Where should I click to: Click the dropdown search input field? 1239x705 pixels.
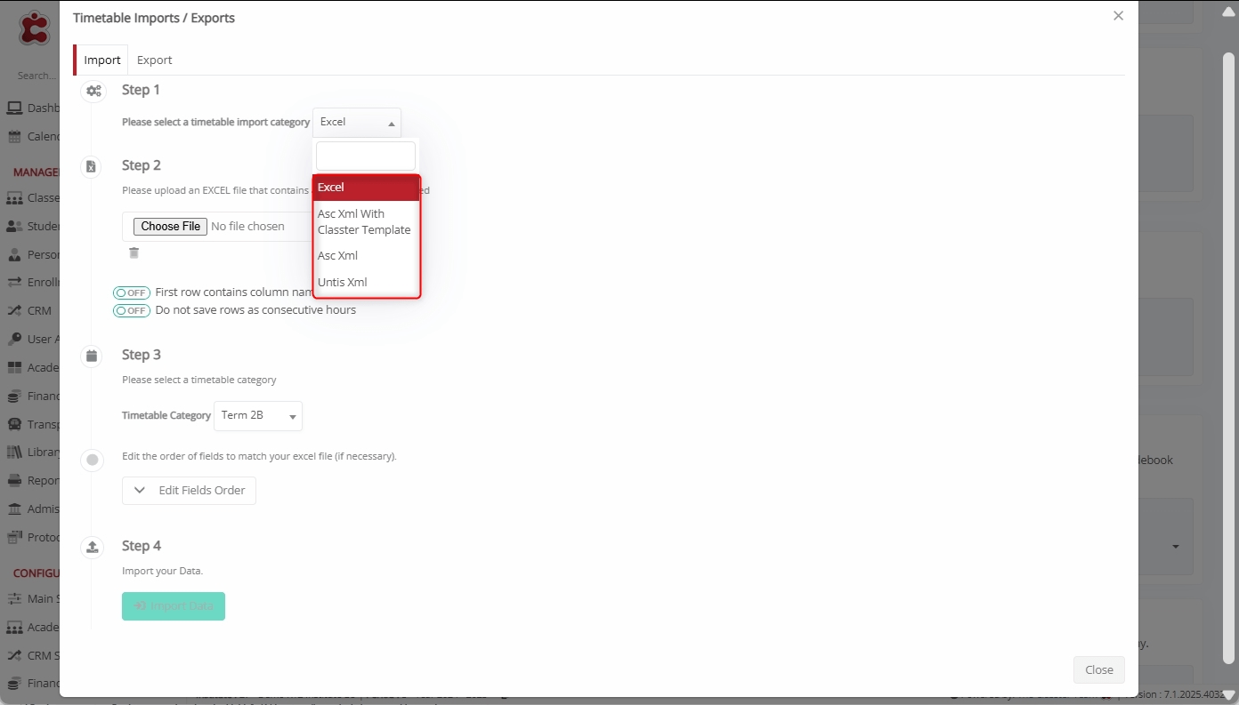pos(366,156)
